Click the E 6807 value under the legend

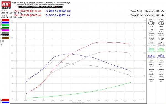pos(2,42)
